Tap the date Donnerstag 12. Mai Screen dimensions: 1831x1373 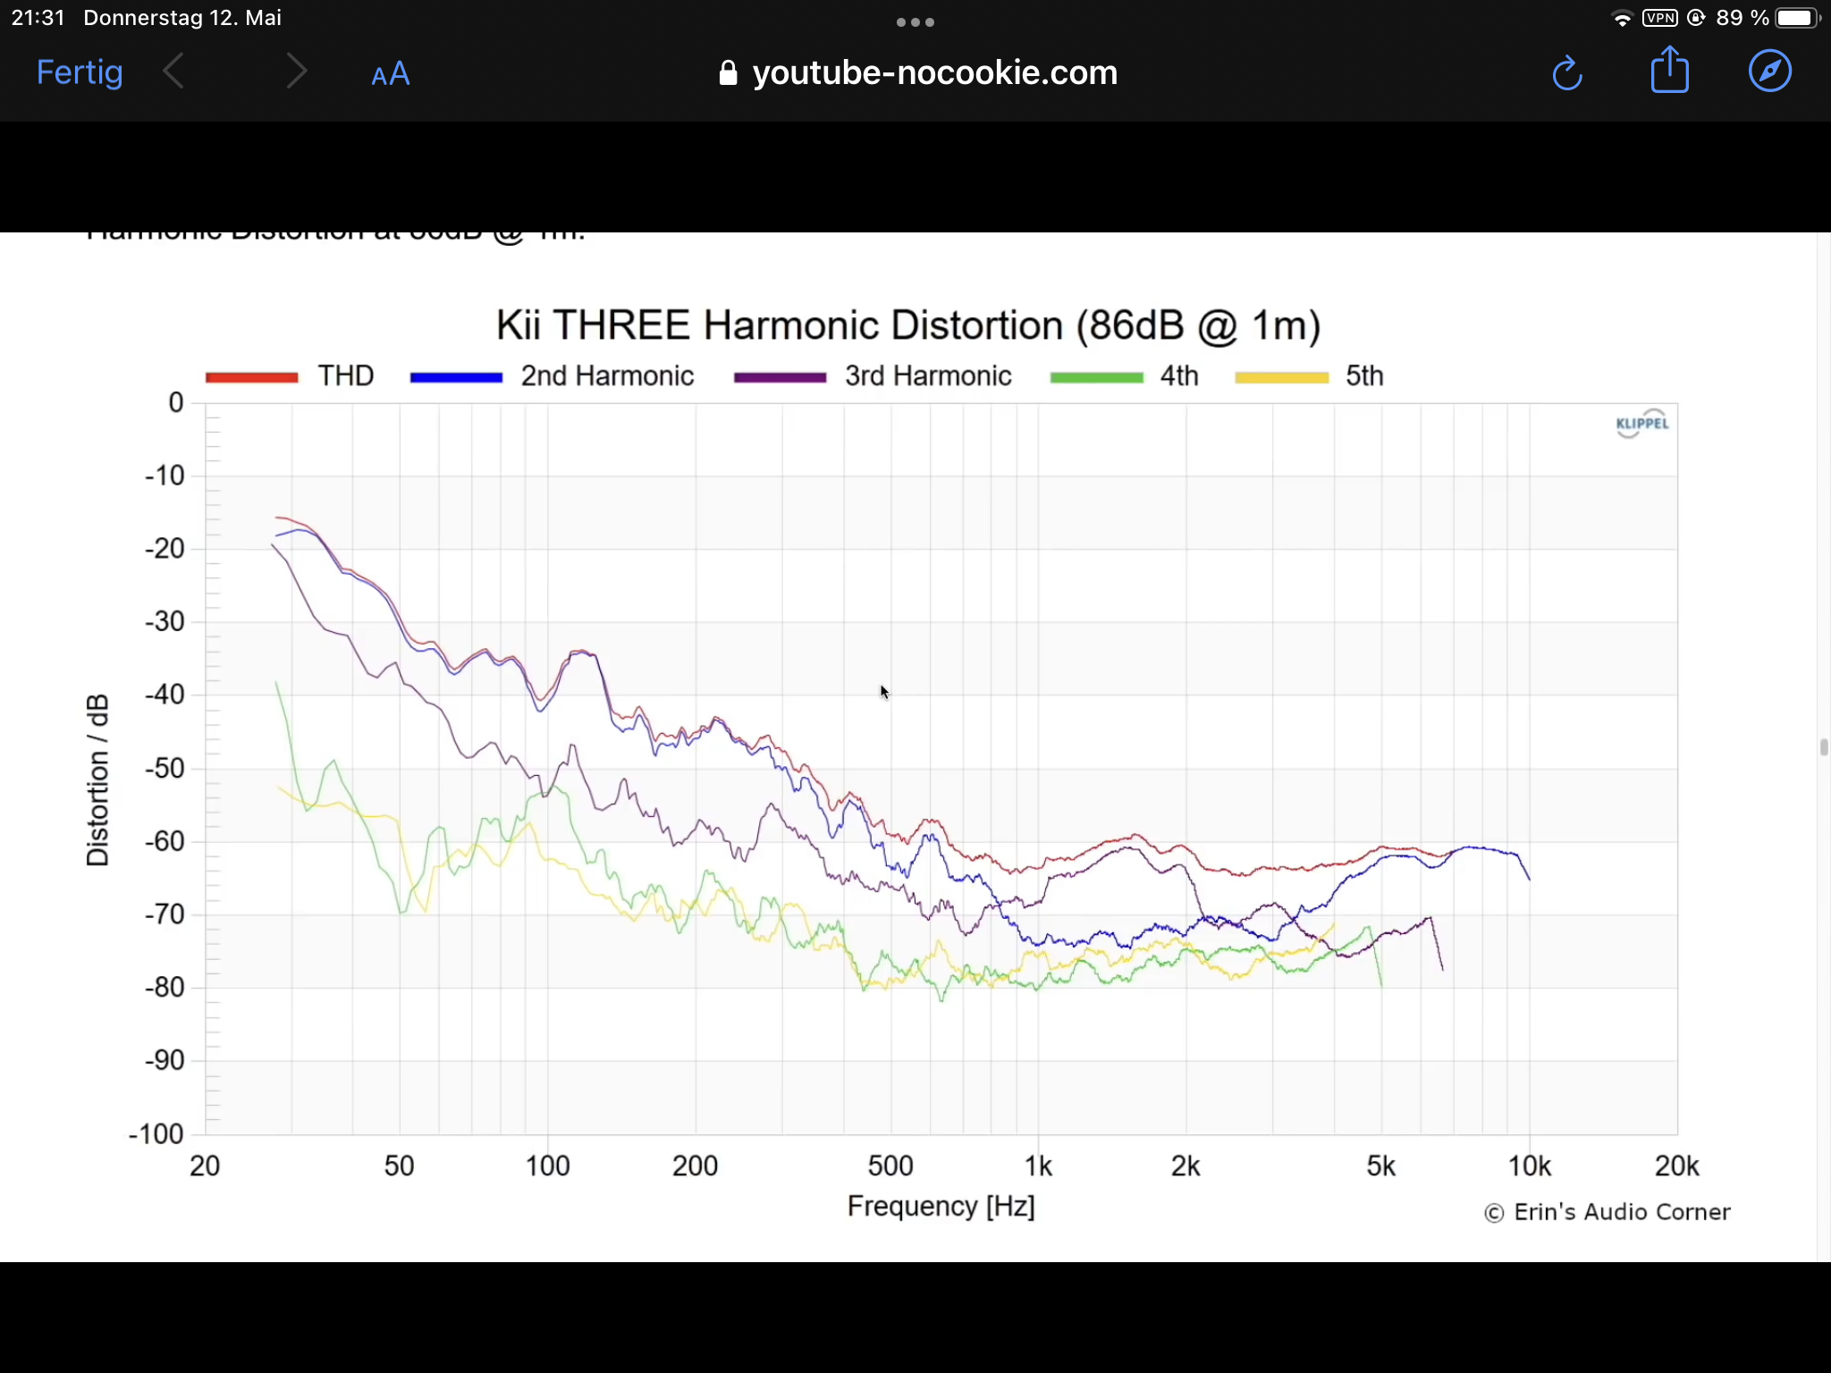pos(182,18)
